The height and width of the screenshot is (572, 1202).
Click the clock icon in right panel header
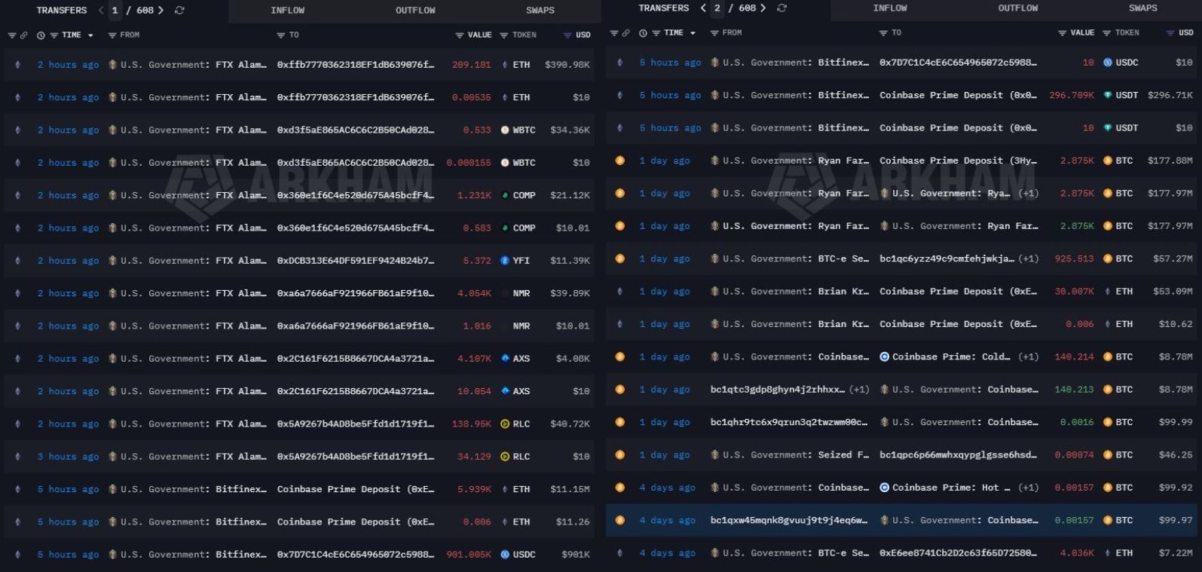[x=643, y=33]
